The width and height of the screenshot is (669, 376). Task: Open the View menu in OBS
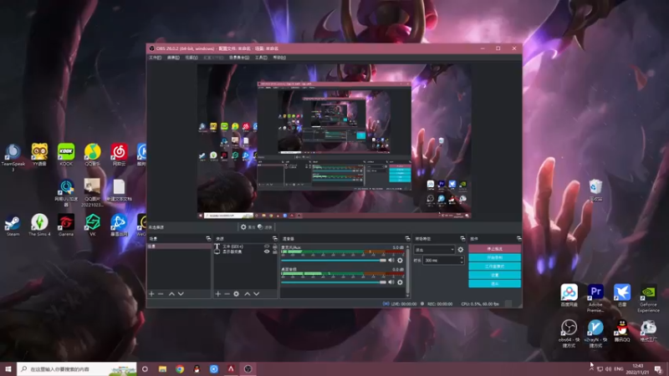(x=192, y=58)
